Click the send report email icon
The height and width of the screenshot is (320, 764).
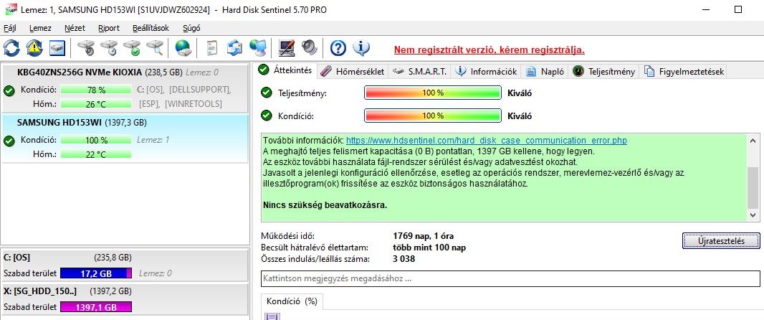coord(234,48)
